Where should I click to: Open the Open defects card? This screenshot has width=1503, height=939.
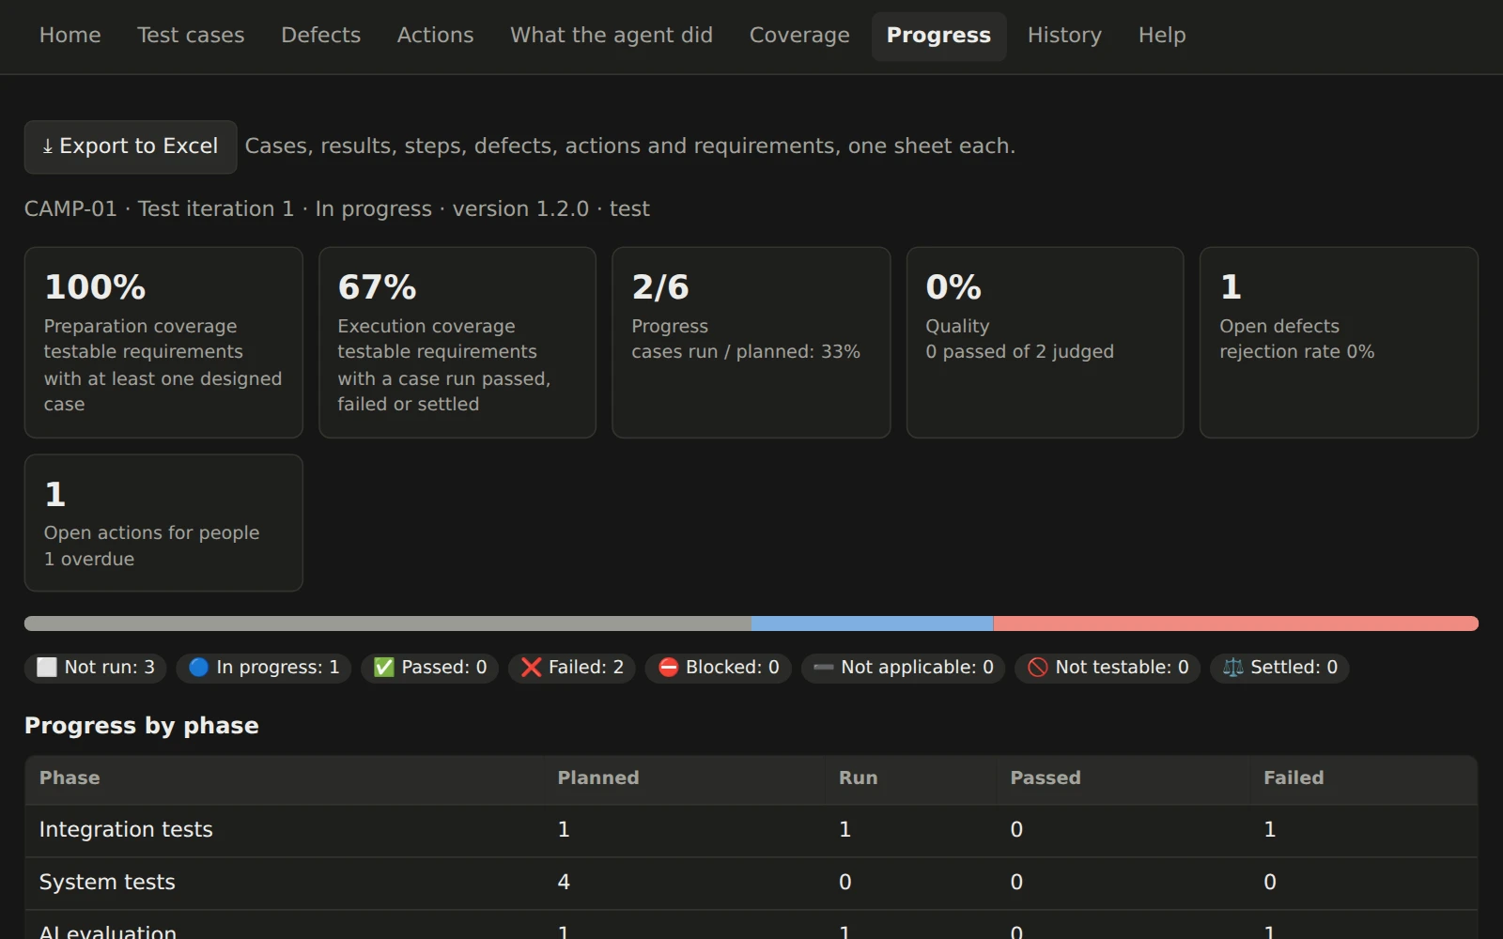tap(1339, 343)
